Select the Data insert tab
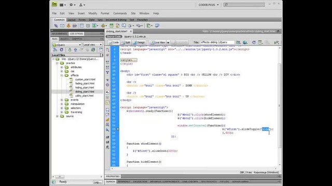Screen dimensions: 332x186 92,20
